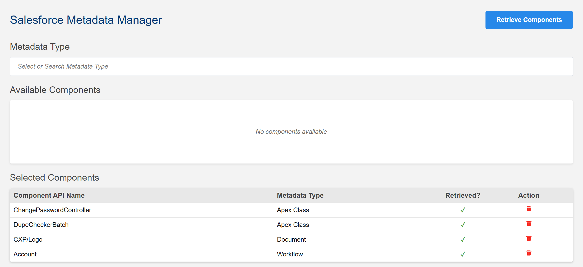Click the No components available message

pyautogui.click(x=291, y=132)
